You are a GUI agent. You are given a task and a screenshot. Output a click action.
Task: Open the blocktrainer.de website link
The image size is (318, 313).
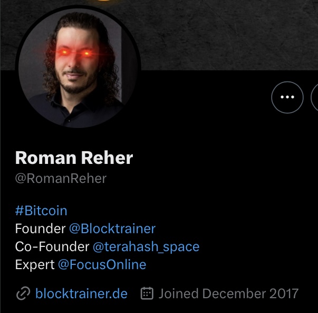(81, 293)
